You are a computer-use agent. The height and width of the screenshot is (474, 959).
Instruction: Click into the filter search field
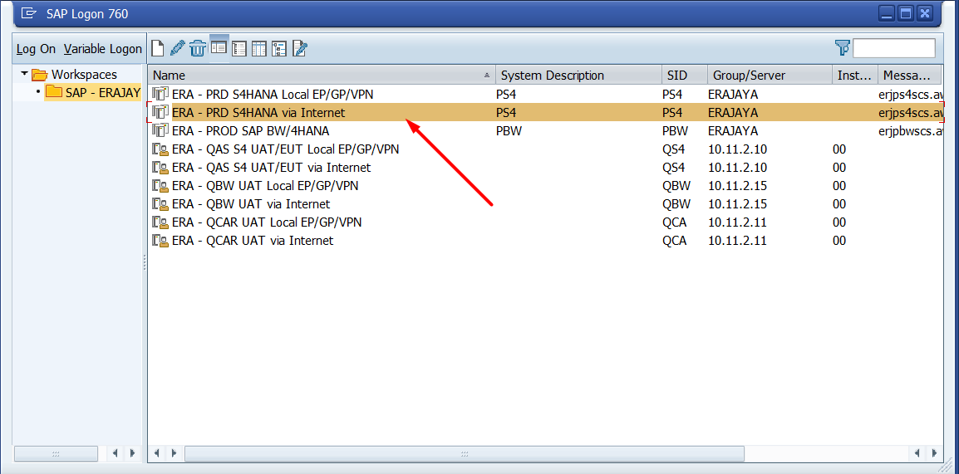pos(893,48)
